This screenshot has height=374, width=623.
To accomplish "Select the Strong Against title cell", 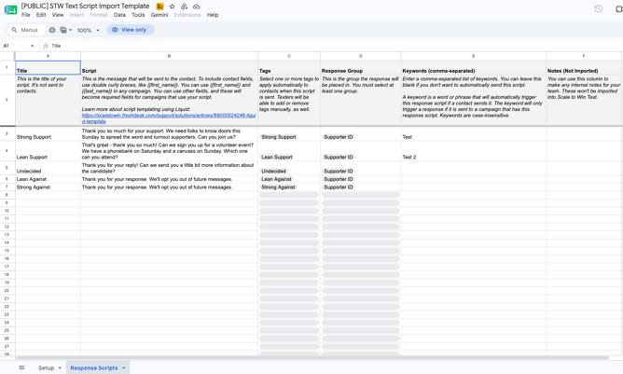I will [48, 187].
